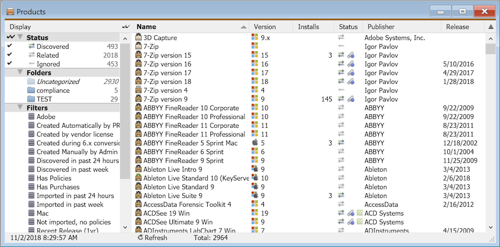Sort by the Installs column header
Screen dimensions: 500x247
[x=313, y=27]
